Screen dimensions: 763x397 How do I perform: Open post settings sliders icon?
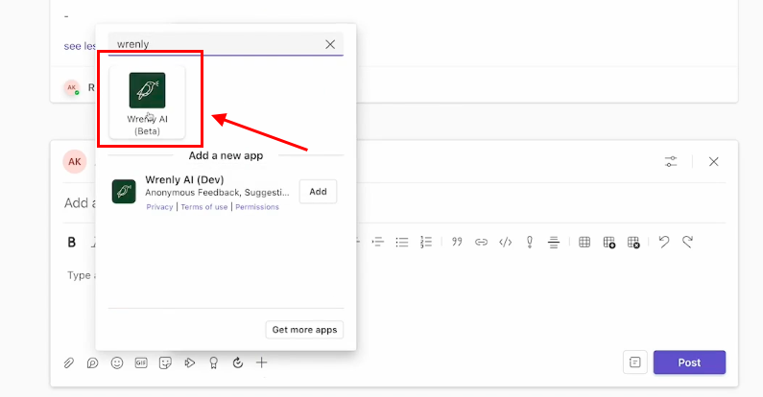(x=671, y=162)
